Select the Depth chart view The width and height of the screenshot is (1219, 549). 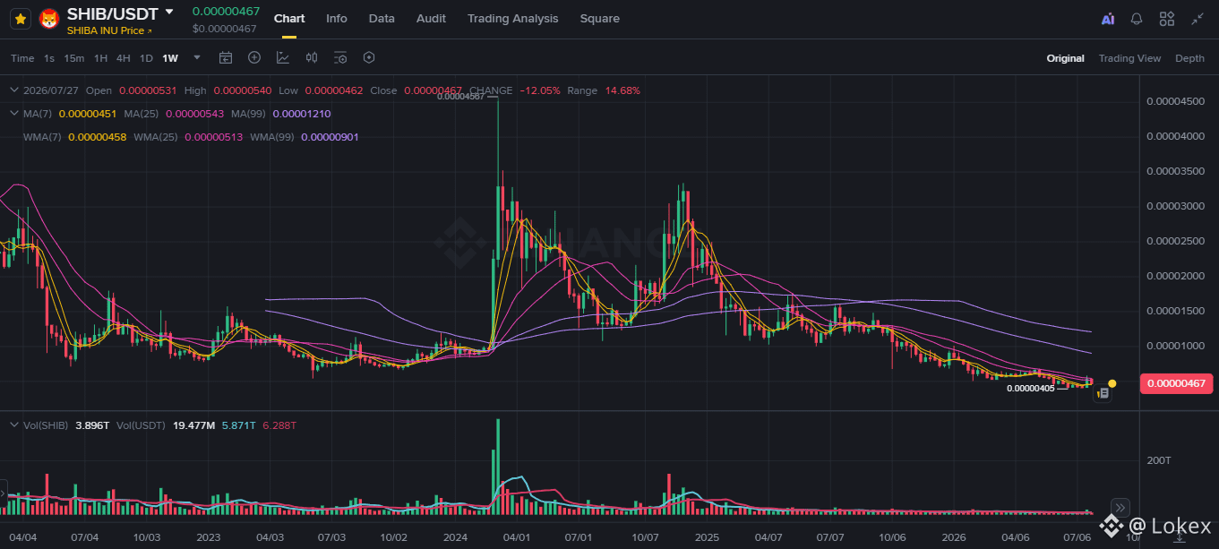pos(1189,58)
